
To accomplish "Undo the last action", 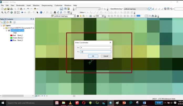I will 28,9.
